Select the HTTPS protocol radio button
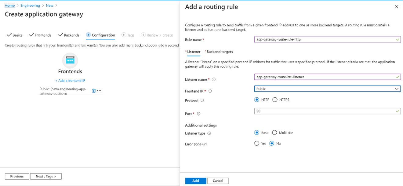This screenshot has height=186, width=403. (275, 100)
